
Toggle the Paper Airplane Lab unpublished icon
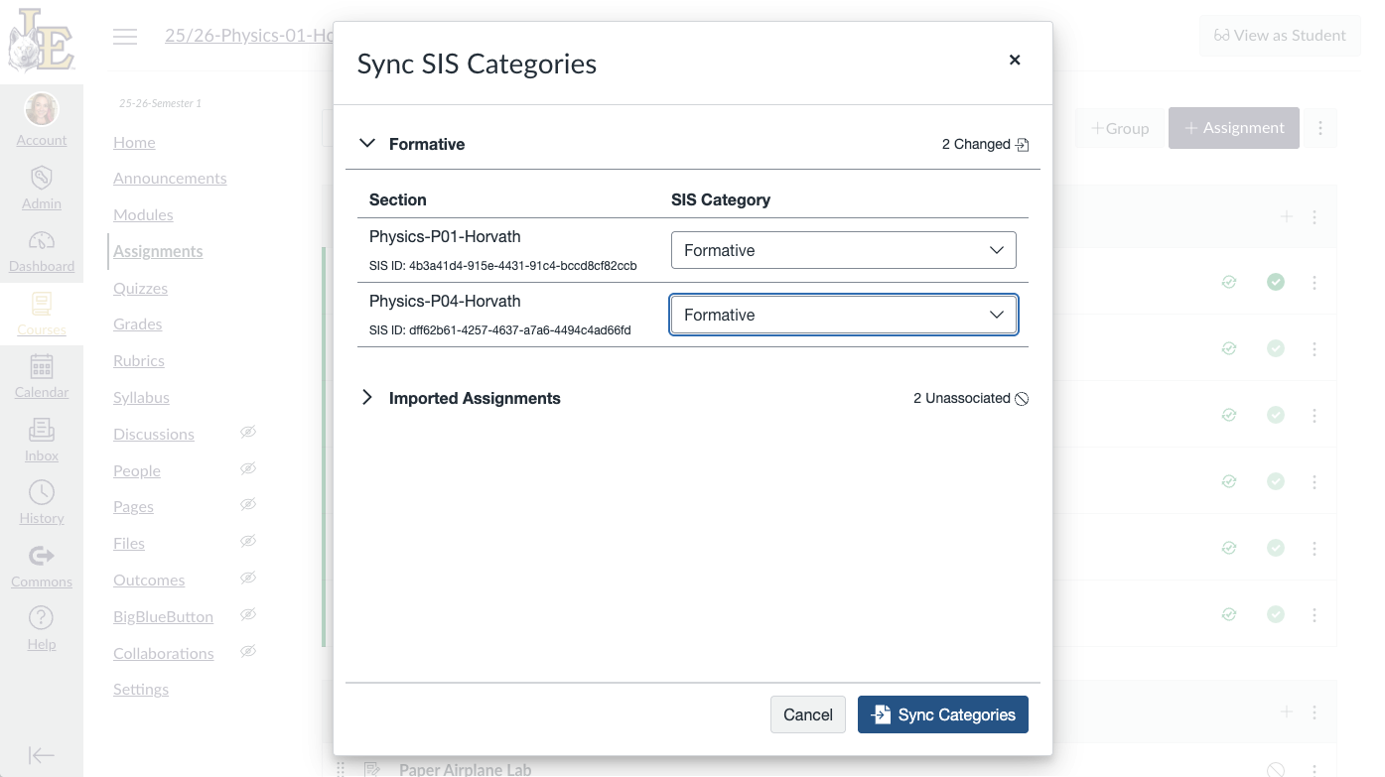1276,769
